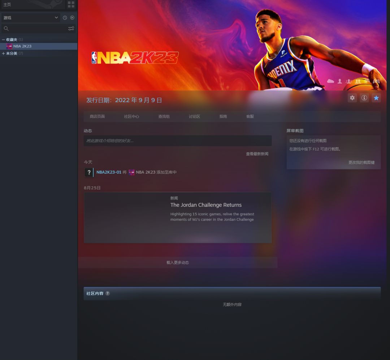
Task: Click the Steam Cloud feature icon
Action: [330, 81]
